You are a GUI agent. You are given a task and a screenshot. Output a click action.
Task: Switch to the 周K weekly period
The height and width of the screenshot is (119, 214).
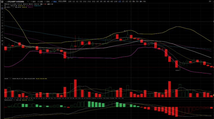pyautogui.click(x=134, y=1)
